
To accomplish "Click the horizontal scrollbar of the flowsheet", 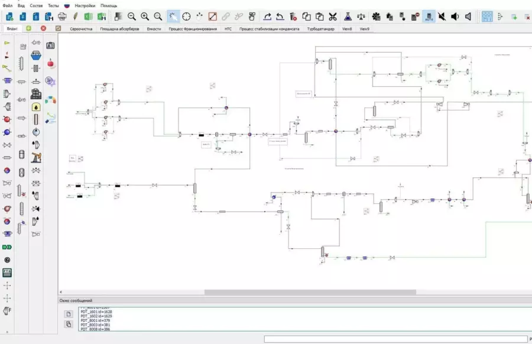I will pyautogui.click(x=310, y=292).
